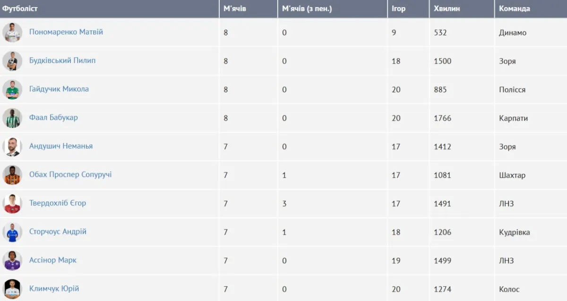Visit Ассінор Марк player page
This screenshot has height=301, width=567.
click(x=52, y=260)
